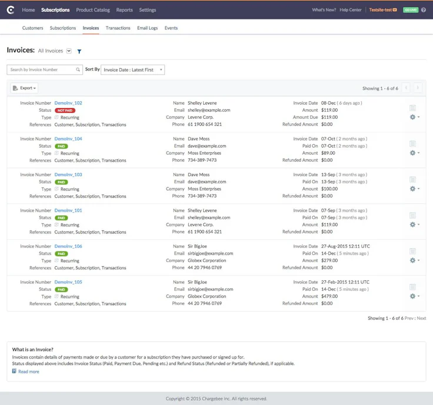Image resolution: width=433 pixels, height=405 pixels.
Task: Open invoice DemoInv_103 link
Action: point(68,175)
